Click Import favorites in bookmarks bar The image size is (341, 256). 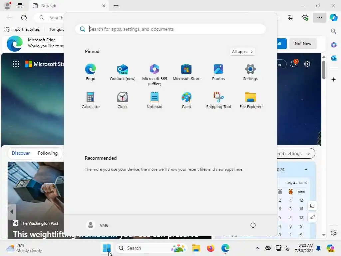click(22, 29)
